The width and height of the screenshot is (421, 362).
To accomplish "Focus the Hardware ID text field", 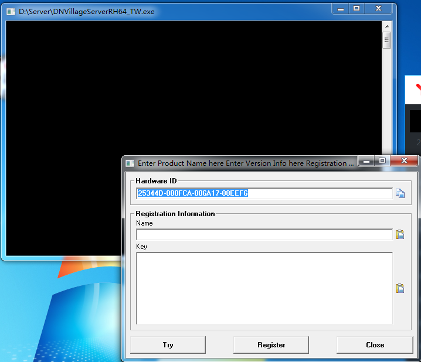I will (x=264, y=193).
